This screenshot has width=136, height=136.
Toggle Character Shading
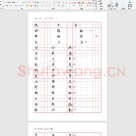pyautogui.click(x=35, y=5)
